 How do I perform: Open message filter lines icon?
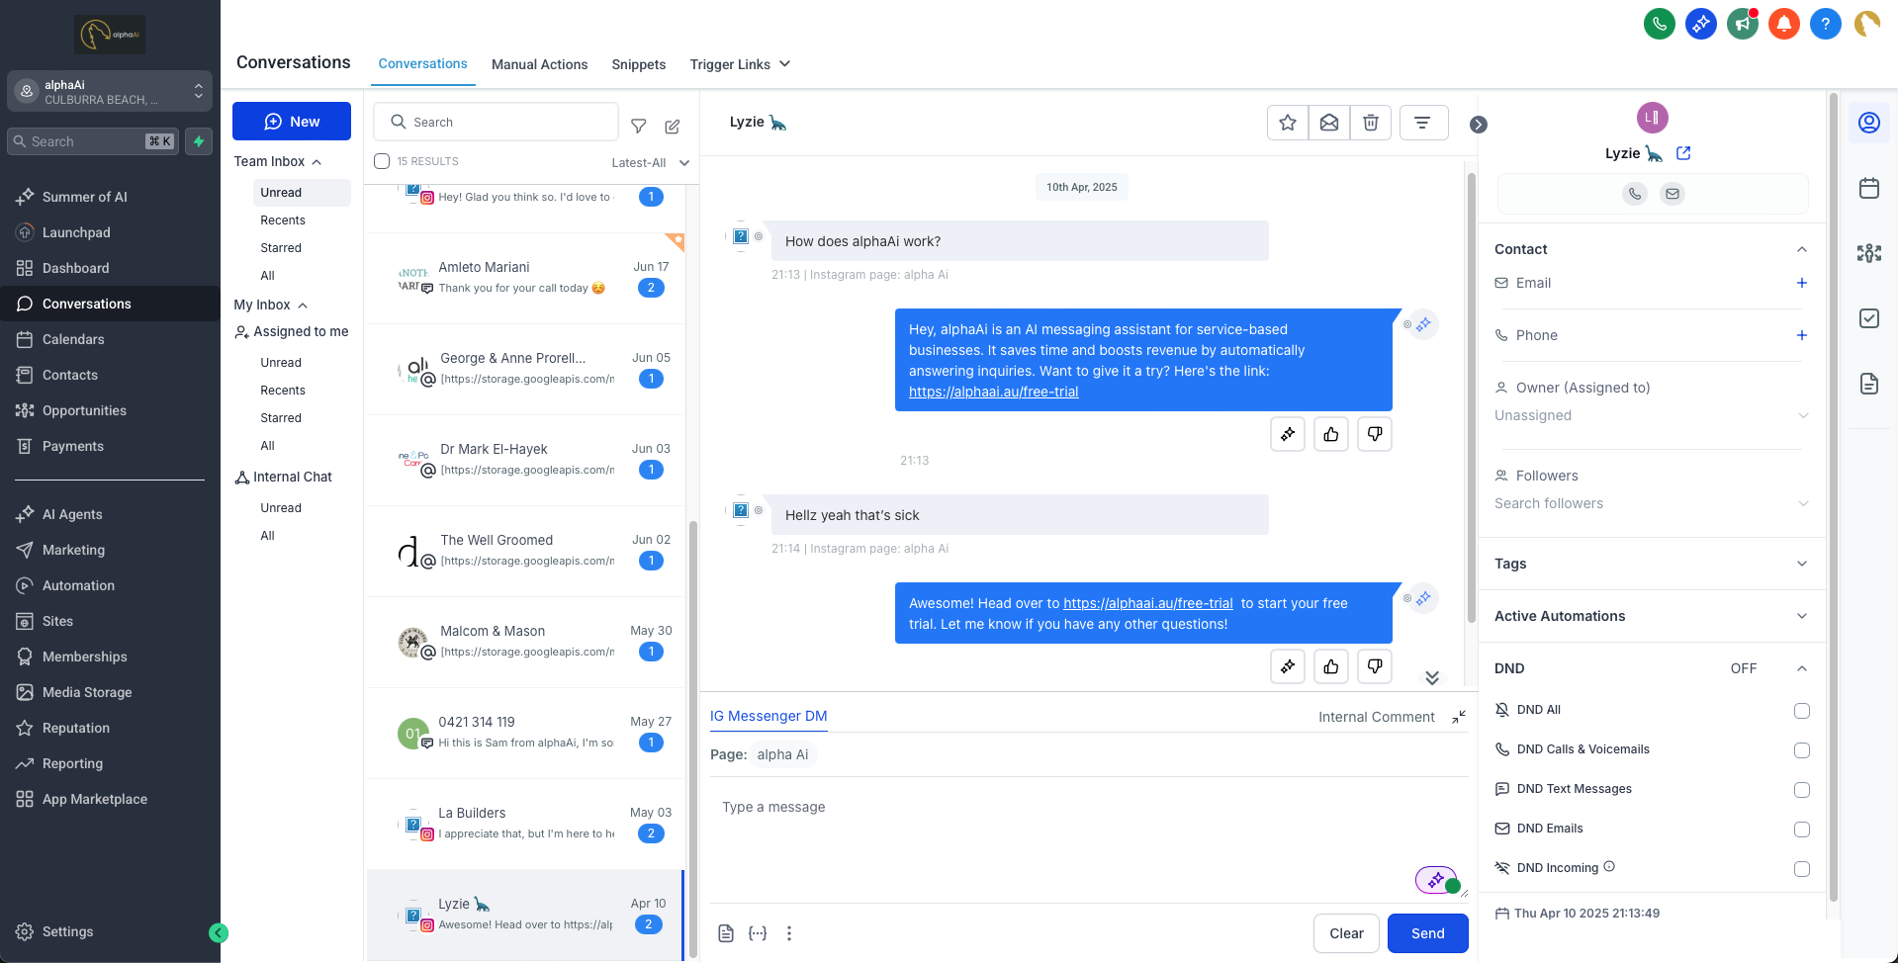1421,123
